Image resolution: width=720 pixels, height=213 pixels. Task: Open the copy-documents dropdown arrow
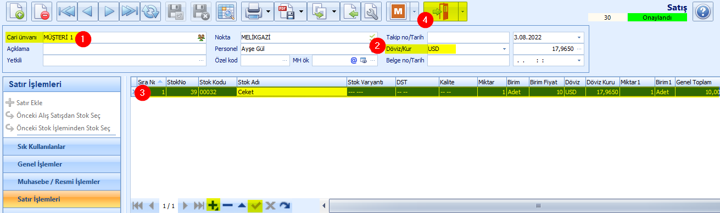334,11
